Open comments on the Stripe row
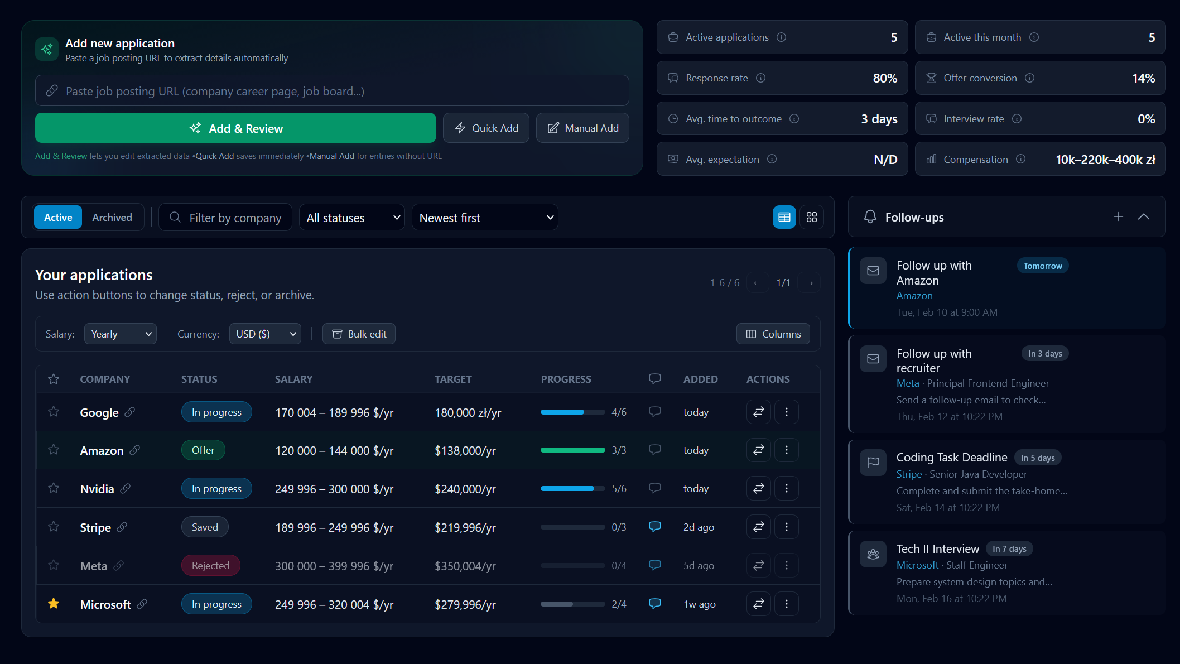Viewport: 1180px width, 664px height. click(654, 526)
